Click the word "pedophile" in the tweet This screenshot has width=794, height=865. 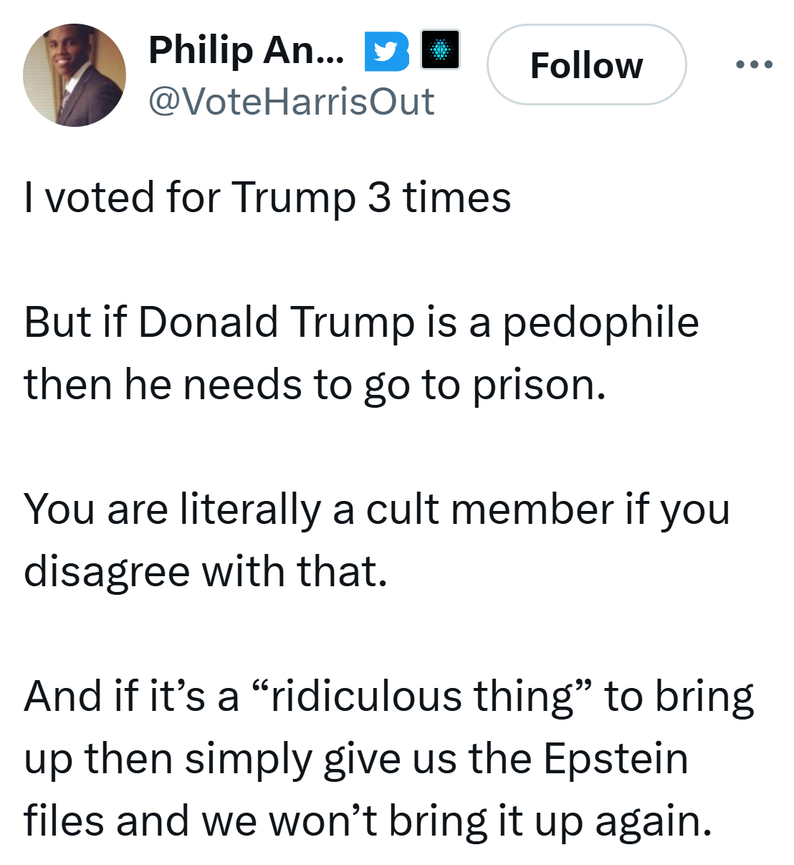pos(601,322)
